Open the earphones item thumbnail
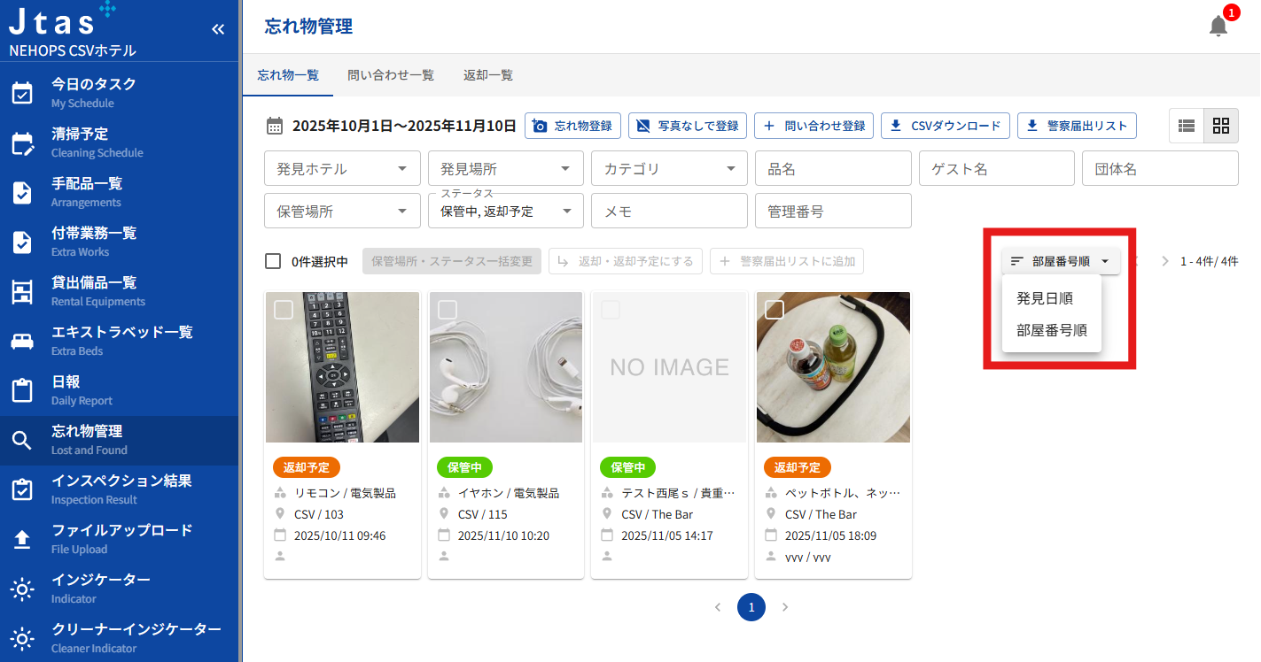This screenshot has width=1261, height=662. [506, 367]
